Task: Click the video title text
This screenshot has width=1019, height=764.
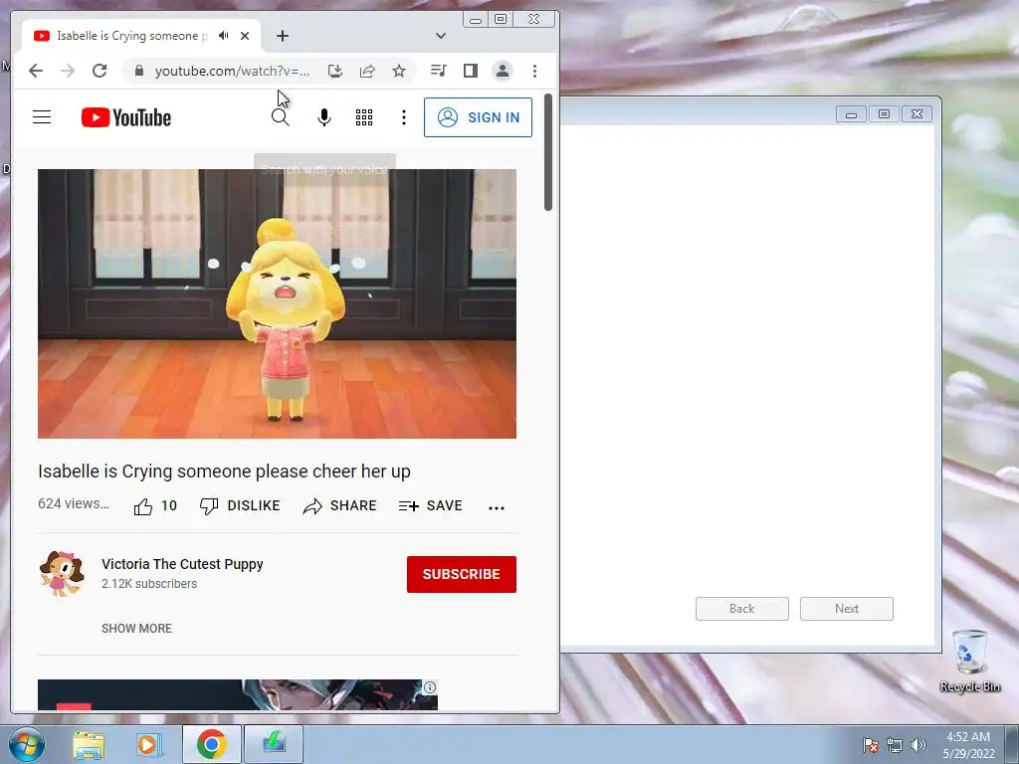Action: click(224, 471)
